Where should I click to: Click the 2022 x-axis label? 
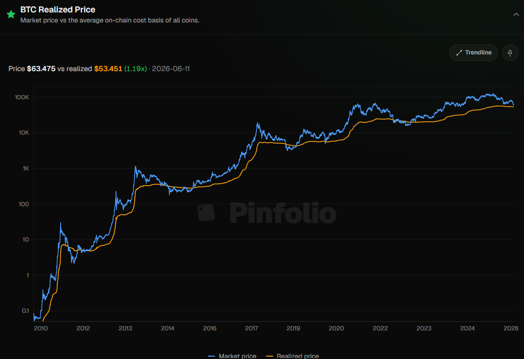tap(380, 328)
